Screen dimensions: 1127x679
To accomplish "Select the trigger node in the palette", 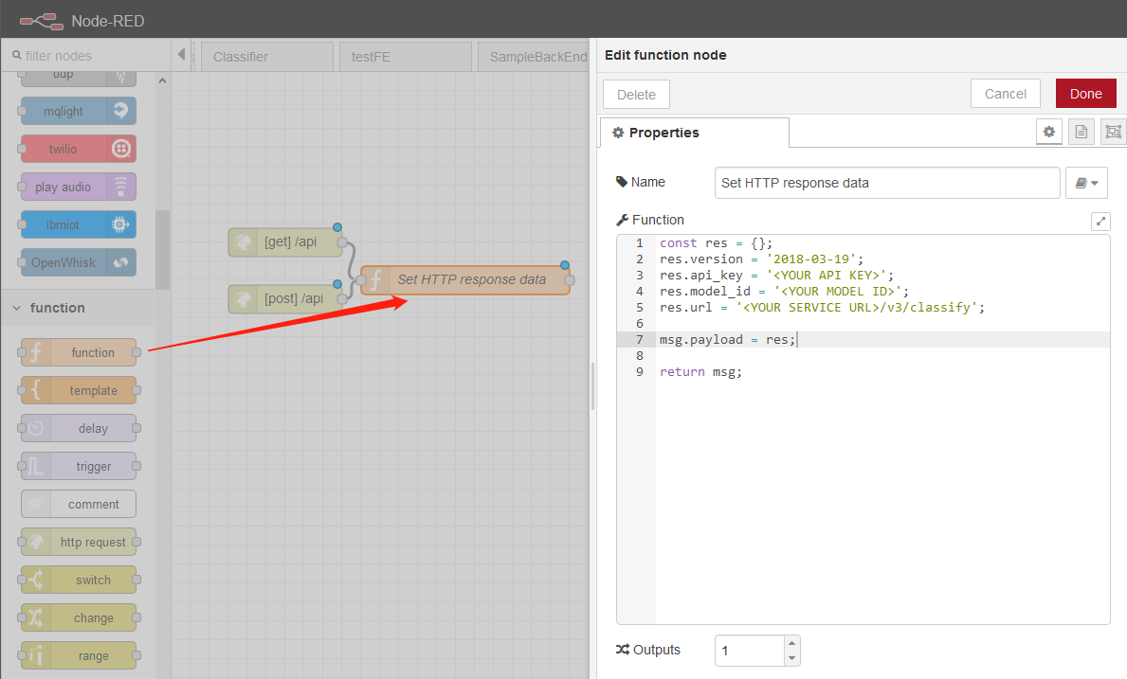I will 78,466.
